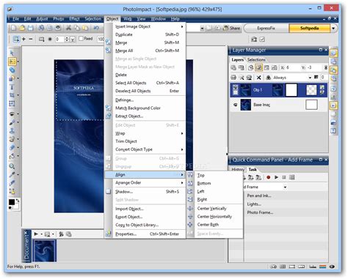The height and width of the screenshot is (279, 348).
Task: Click the white background color swatch
Action: coord(16,207)
